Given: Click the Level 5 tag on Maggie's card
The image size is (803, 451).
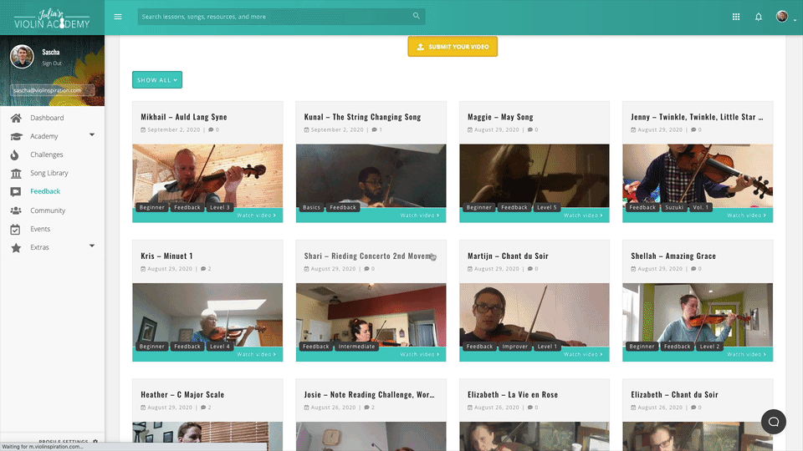Looking at the screenshot, I should coord(546,208).
